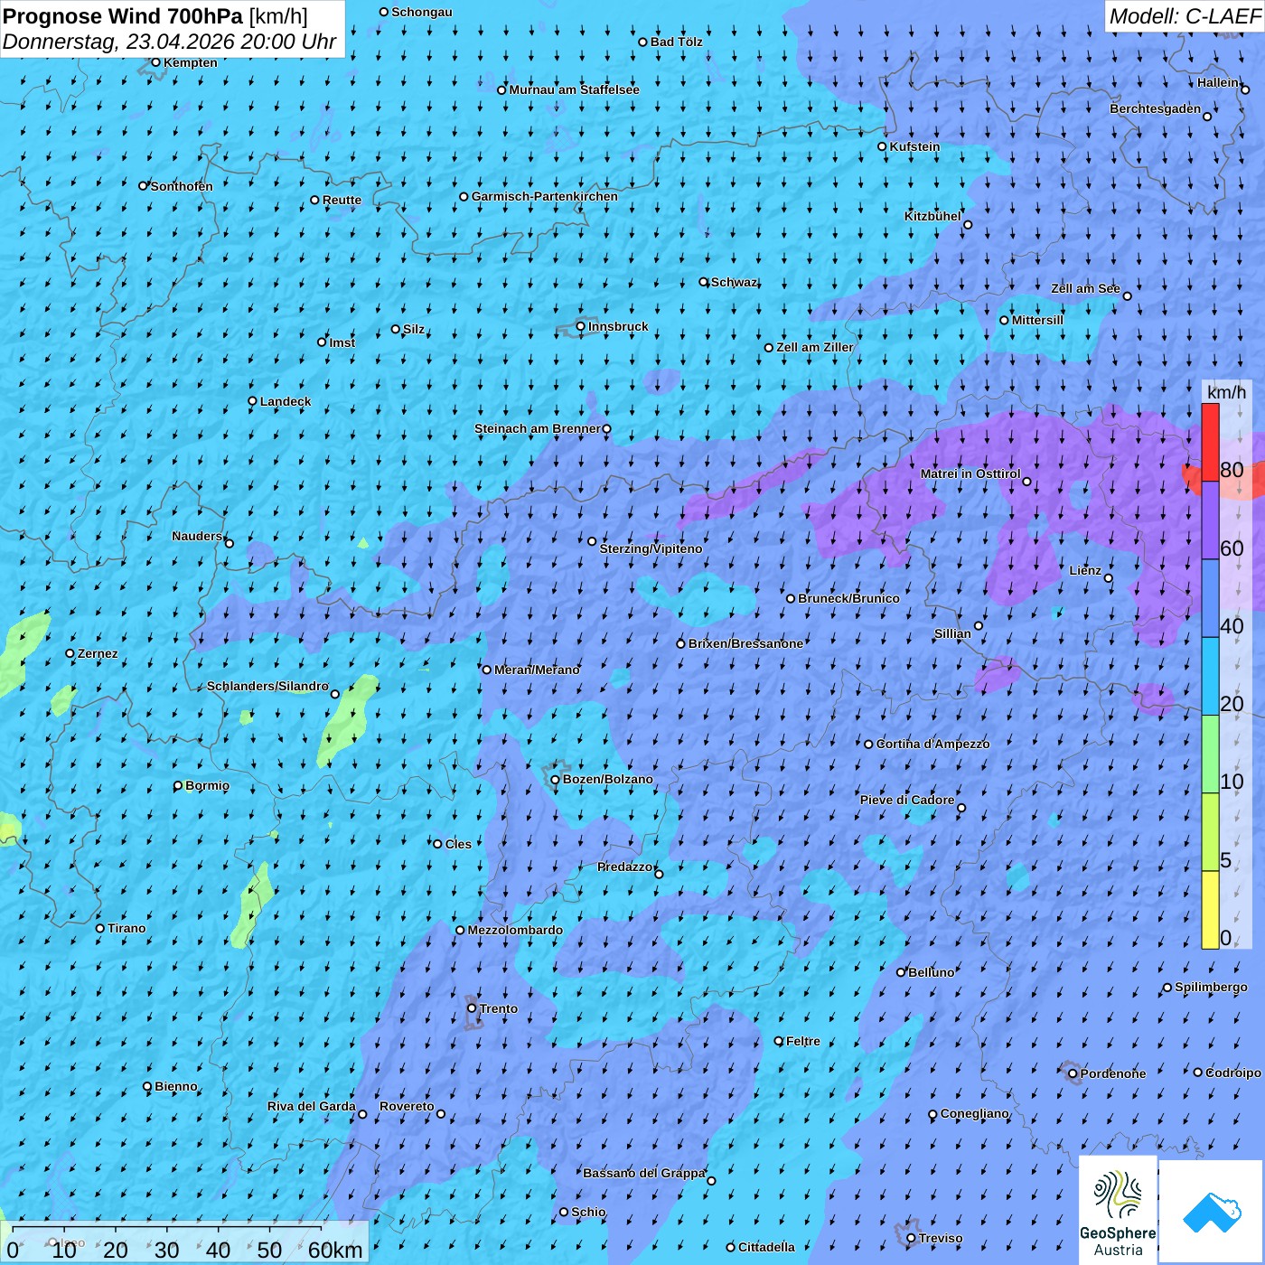Click the Pieve di Cadore label
1265x1265 pixels.
coord(906,800)
